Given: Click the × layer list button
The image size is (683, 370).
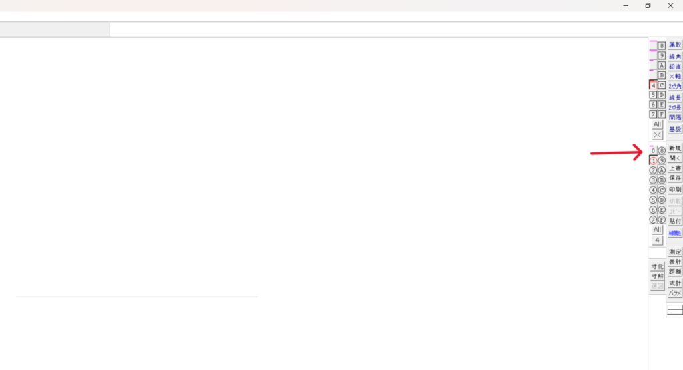Looking at the screenshot, I should point(657,135).
